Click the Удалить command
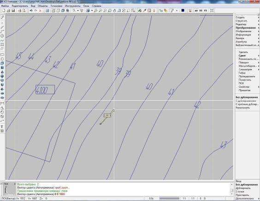The height and width of the screenshot is (201, 260). tap(243, 52)
